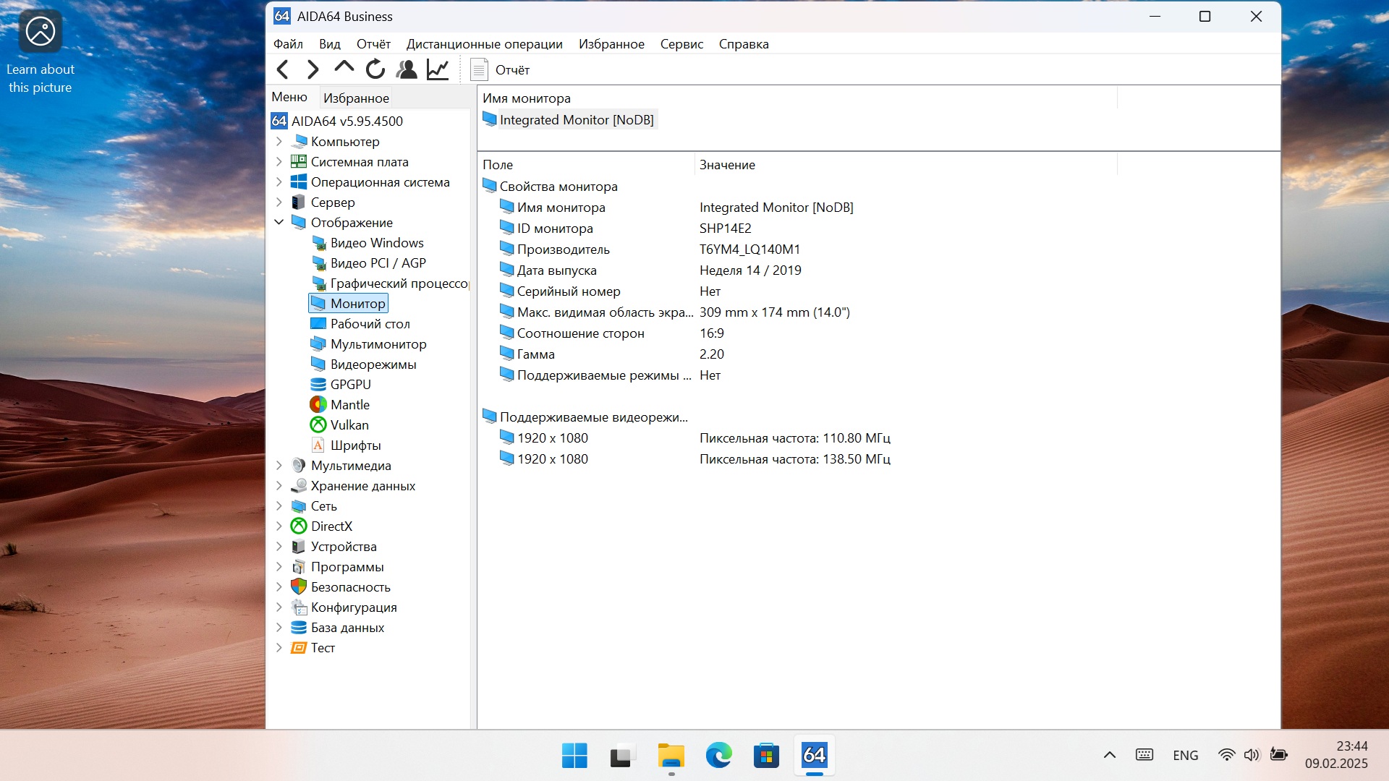Open Microsoft Edge from the taskbar
1389x781 pixels.
pos(718,756)
